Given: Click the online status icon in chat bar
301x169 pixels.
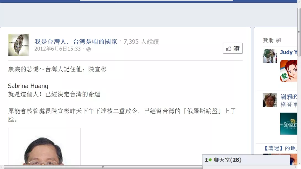Looking at the screenshot, I should [x=208, y=160].
